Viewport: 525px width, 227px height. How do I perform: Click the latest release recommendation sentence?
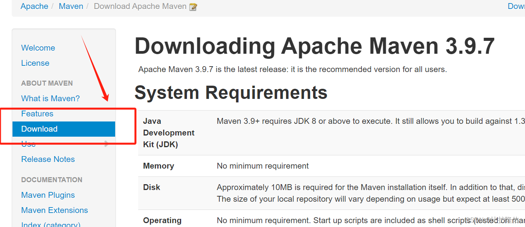(293, 69)
